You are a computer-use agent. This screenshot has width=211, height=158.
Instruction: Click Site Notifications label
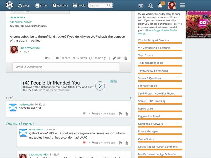[x=148, y=86]
